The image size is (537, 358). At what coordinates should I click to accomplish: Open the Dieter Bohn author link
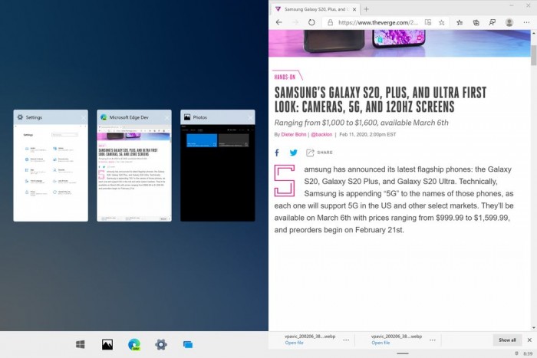tap(295, 135)
